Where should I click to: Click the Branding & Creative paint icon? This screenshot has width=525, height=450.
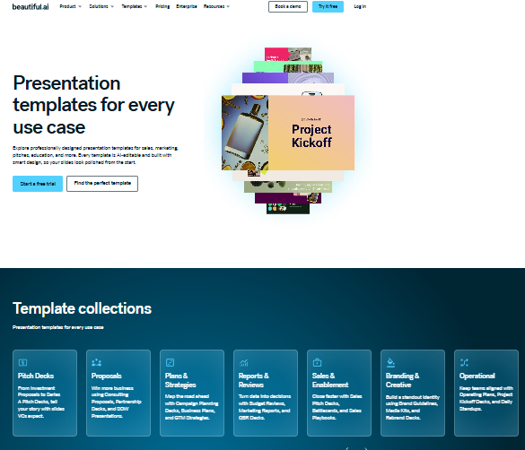pos(390,362)
